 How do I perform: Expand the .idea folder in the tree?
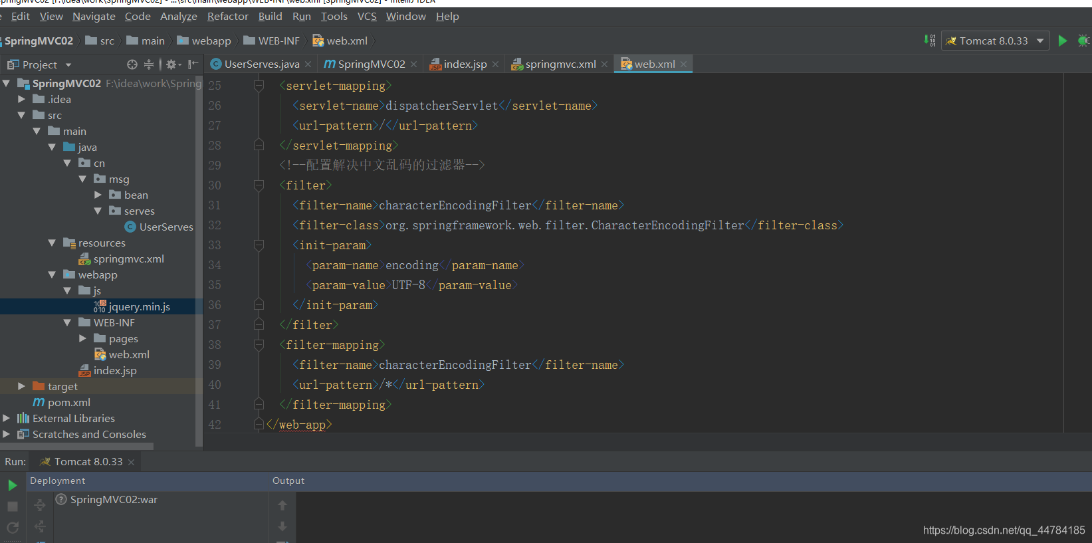[22, 99]
